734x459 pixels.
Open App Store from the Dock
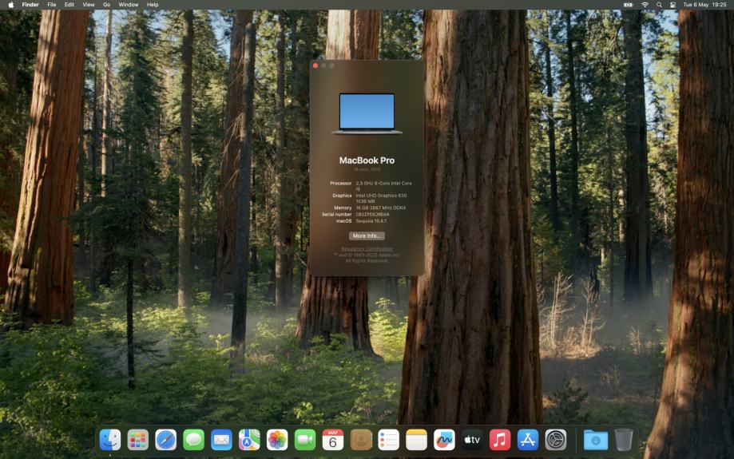(528, 440)
